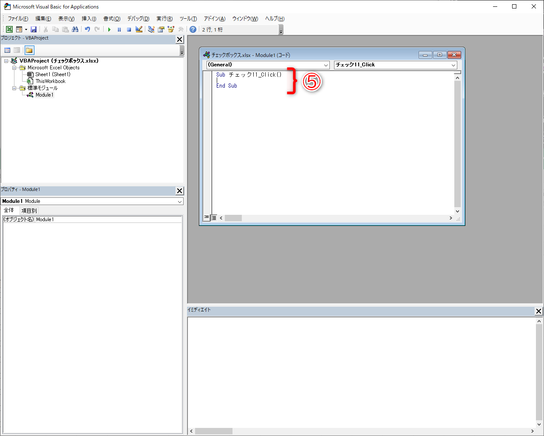Close the イミディエイト window

538,311
